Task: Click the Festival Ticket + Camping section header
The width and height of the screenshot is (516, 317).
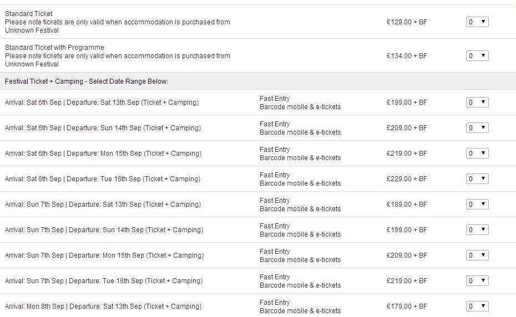Action: tap(86, 81)
